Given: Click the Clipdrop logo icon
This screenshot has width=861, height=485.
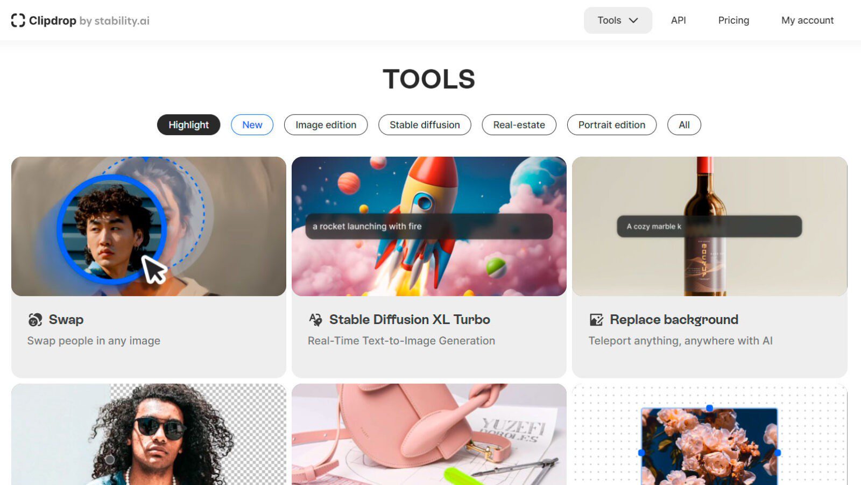Looking at the screenshot, I should tap(18, 20).
